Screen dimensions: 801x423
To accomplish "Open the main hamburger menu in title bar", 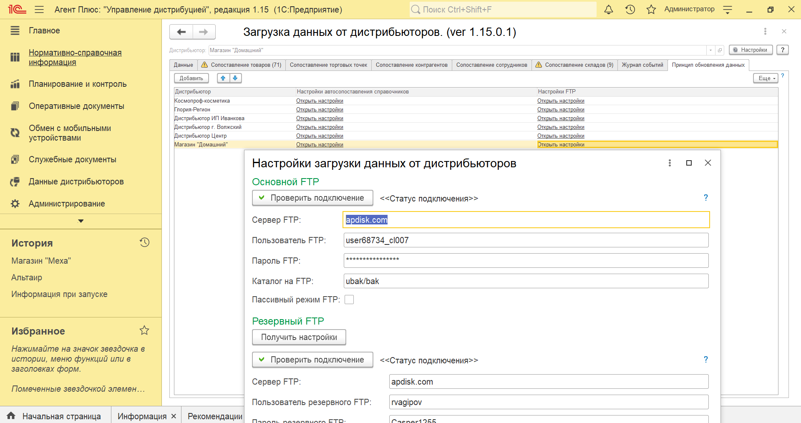I will pos(39,10).
